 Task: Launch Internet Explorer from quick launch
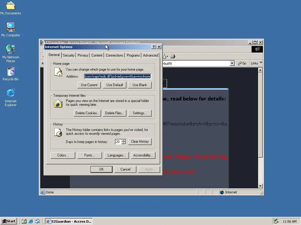tap(31, 221)
